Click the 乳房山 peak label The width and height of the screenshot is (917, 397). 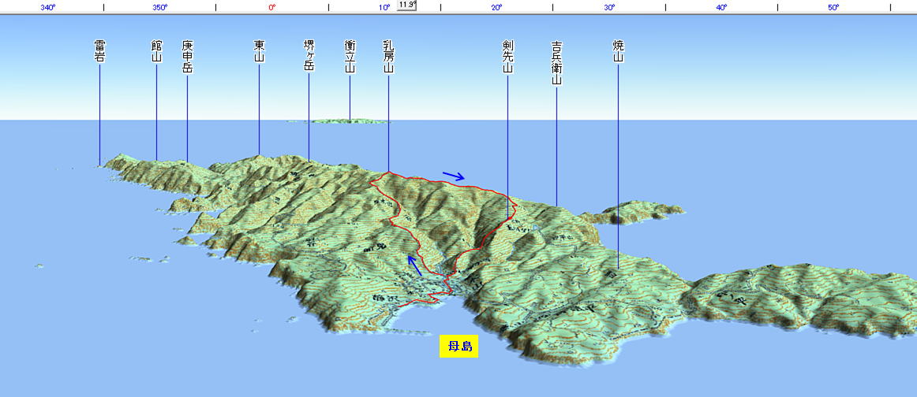click(x=388, y=57)
